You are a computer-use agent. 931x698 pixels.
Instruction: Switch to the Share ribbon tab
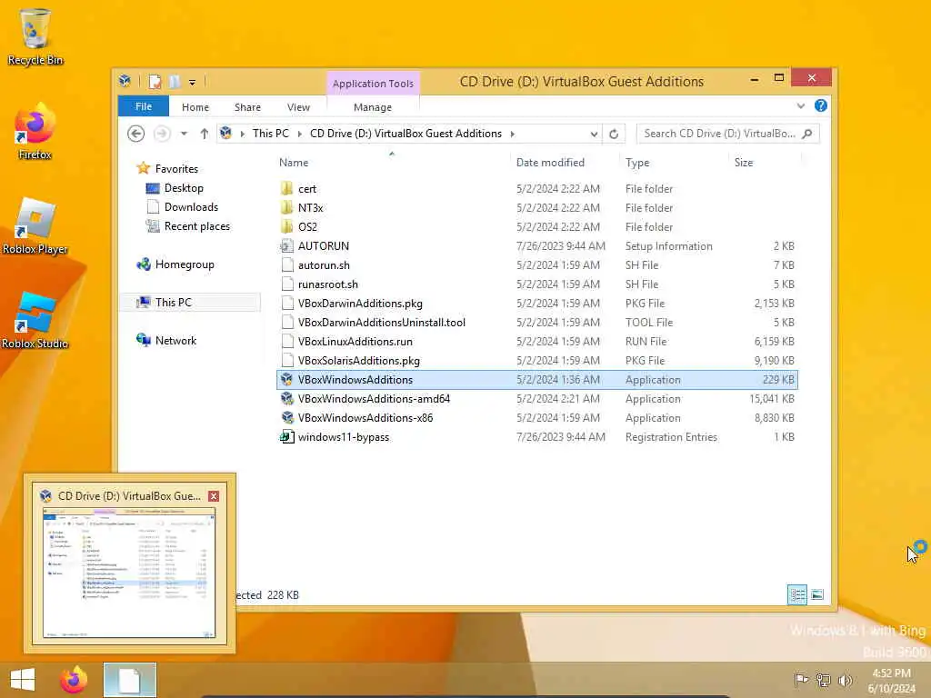247,107
